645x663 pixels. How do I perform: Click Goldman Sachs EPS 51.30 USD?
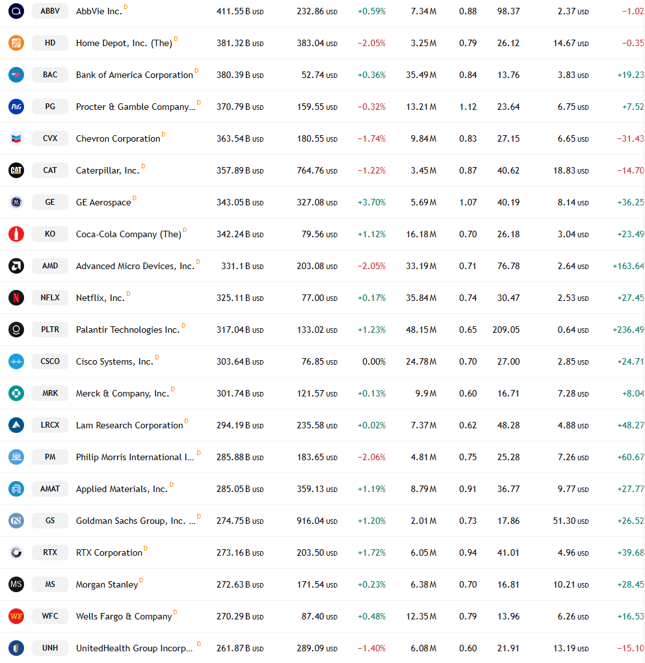point(571,521)
